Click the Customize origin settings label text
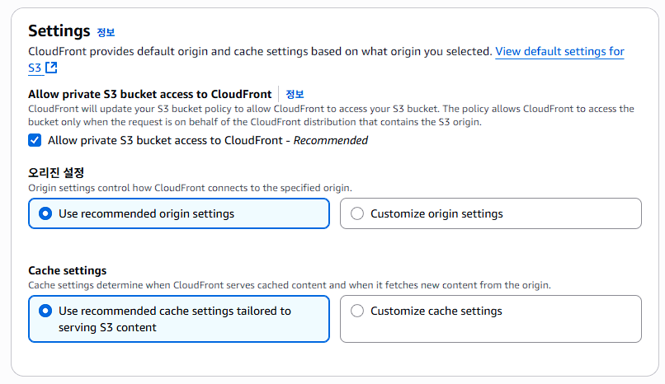This screenshot has height=384, width=665. pyautogui.click(x=436, y=213)
